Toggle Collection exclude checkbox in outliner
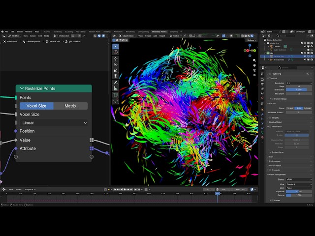 (302, 43)
